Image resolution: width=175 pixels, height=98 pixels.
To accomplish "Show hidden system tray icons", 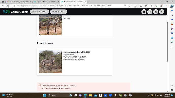I will 148,95.
